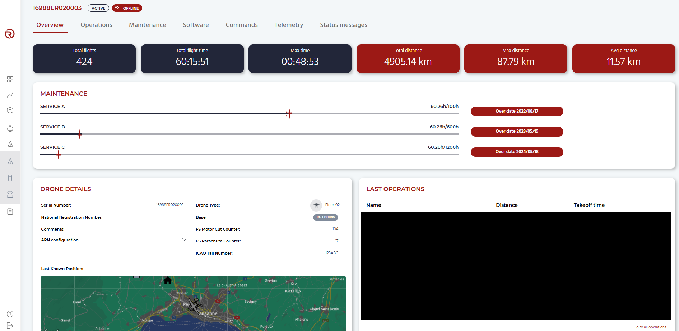
Task: Go to the Commands tab
Action: click(x=242, y=25)
